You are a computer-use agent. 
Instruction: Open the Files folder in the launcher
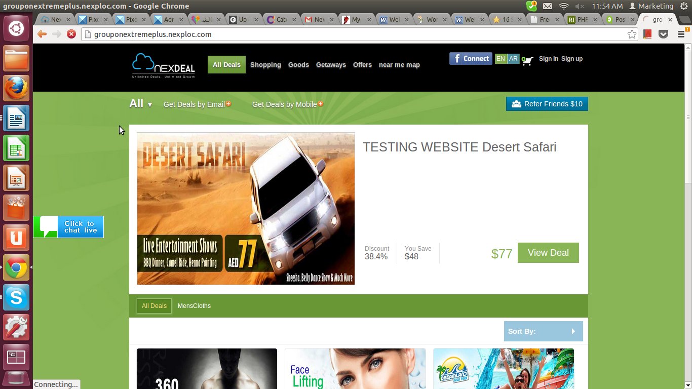point(16,58)
